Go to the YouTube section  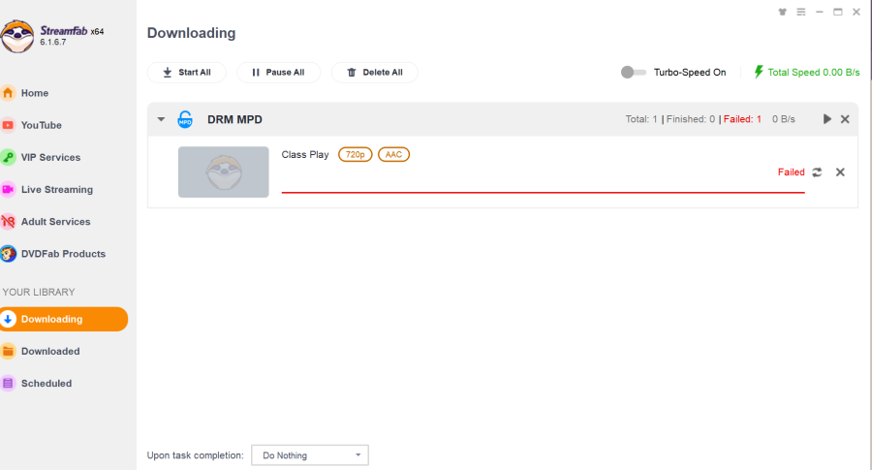[41, 125]
